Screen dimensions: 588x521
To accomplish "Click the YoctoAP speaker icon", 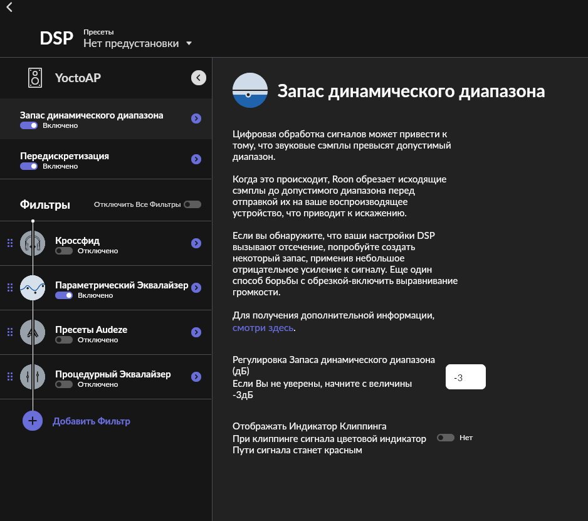I will click(35, 78).
